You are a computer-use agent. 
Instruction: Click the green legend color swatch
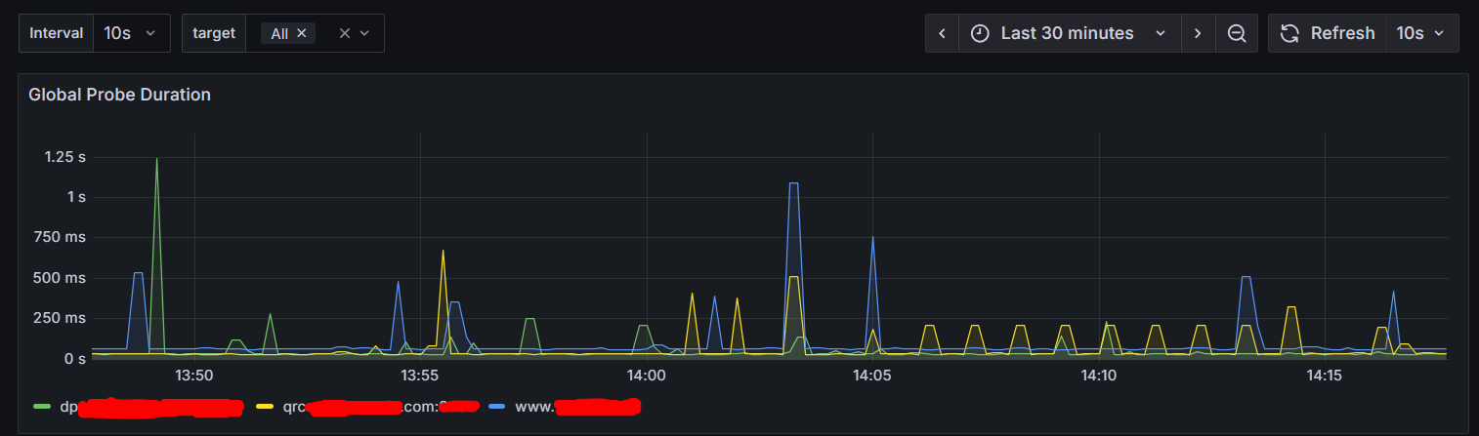coord(42,406)
